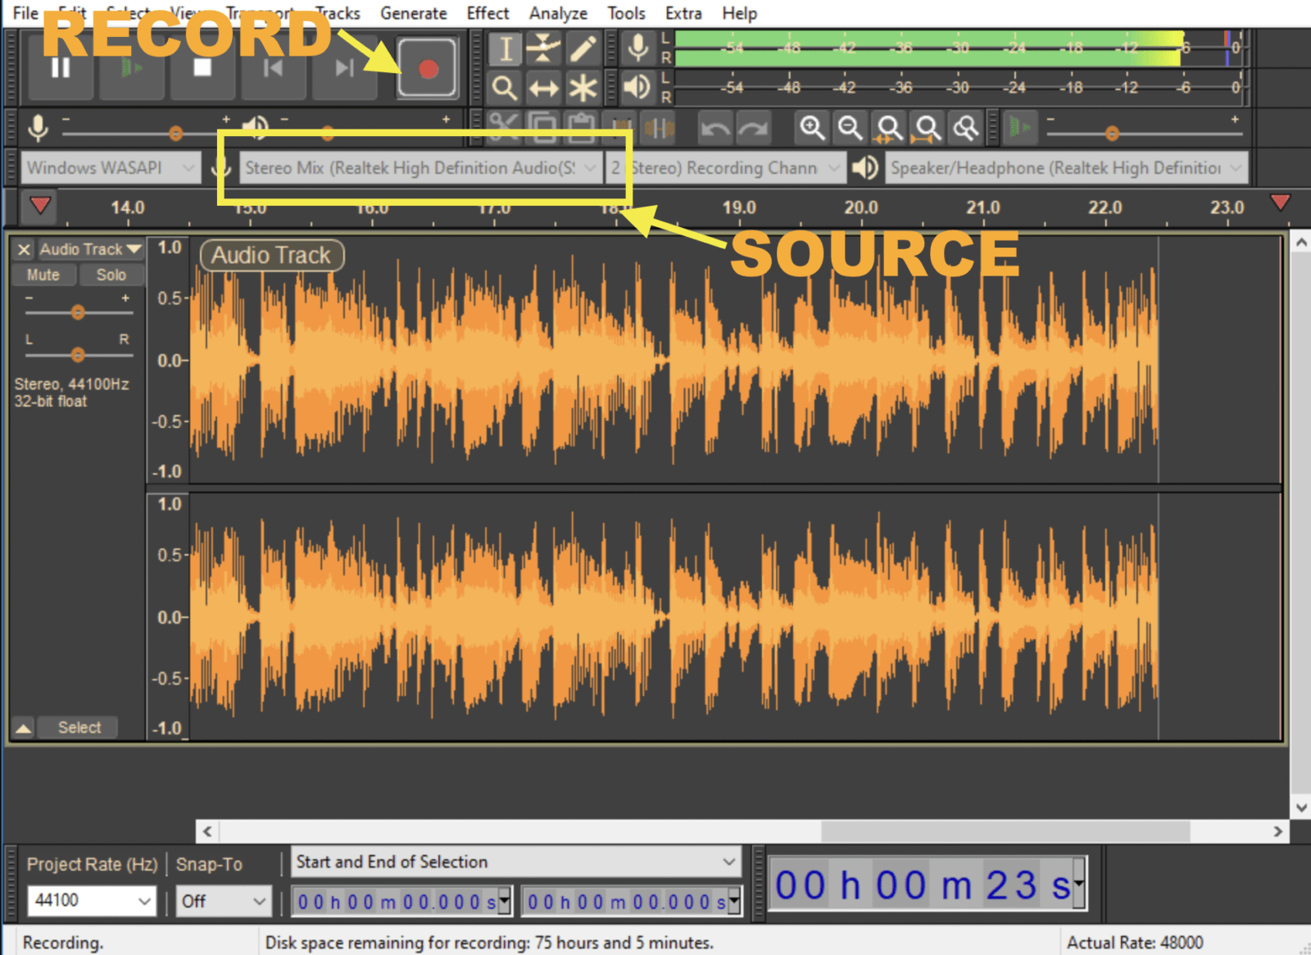Image resolution: width=1311 pixels, height=955 pixels.
Task: Mute the Audio Track
Action: 43,275
